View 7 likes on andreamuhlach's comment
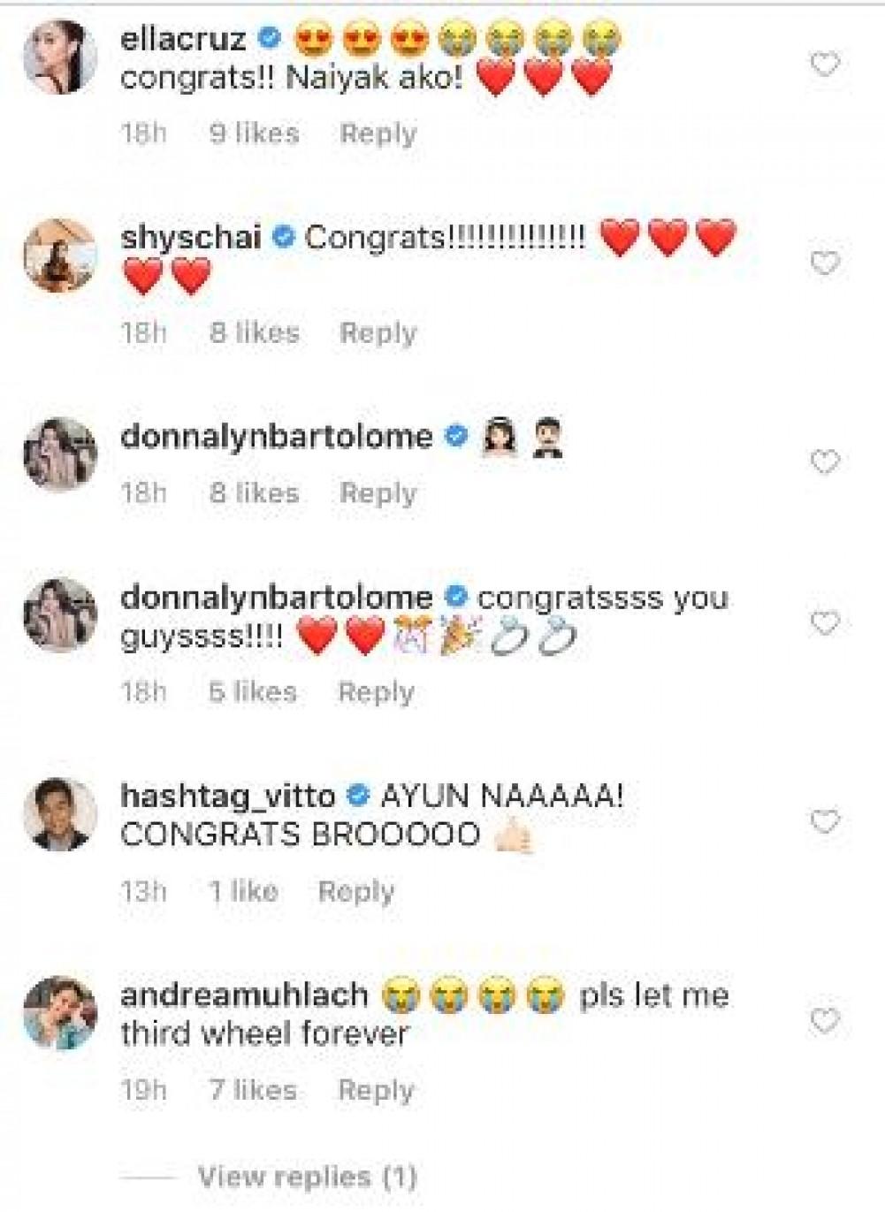This screenshot has width=885, height=1212. (x=253, y=1091)
